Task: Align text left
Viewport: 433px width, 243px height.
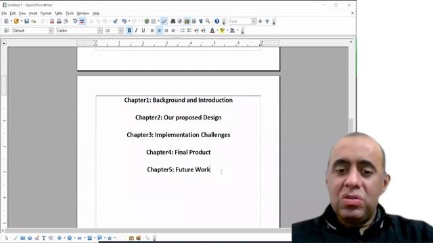Action: [152, 30]
